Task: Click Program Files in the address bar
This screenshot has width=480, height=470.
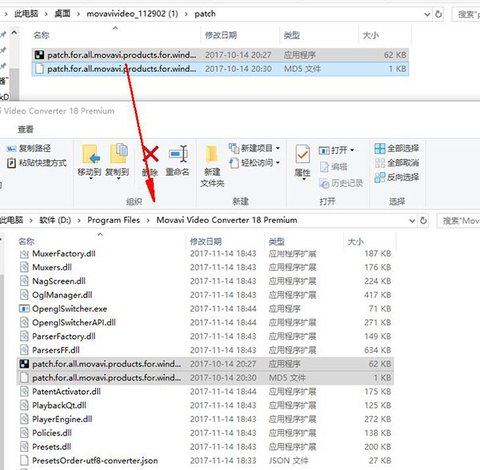Action: 114,220
